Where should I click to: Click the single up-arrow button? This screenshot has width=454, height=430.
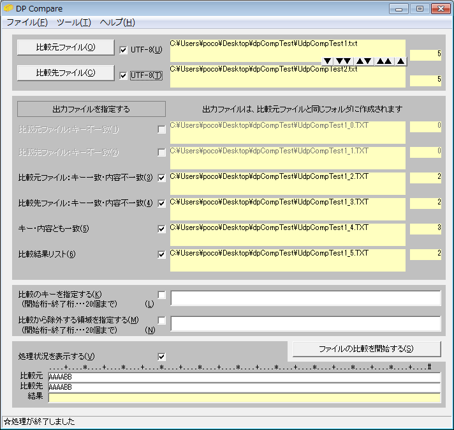point(400,61)
